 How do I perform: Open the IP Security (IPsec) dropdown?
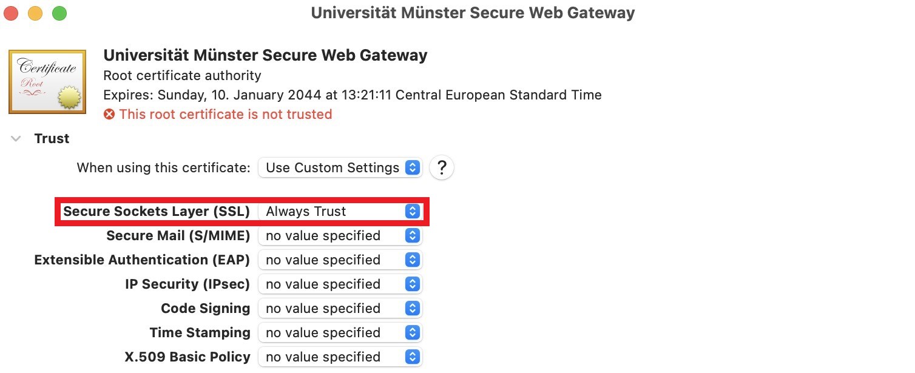coord(340,284)
